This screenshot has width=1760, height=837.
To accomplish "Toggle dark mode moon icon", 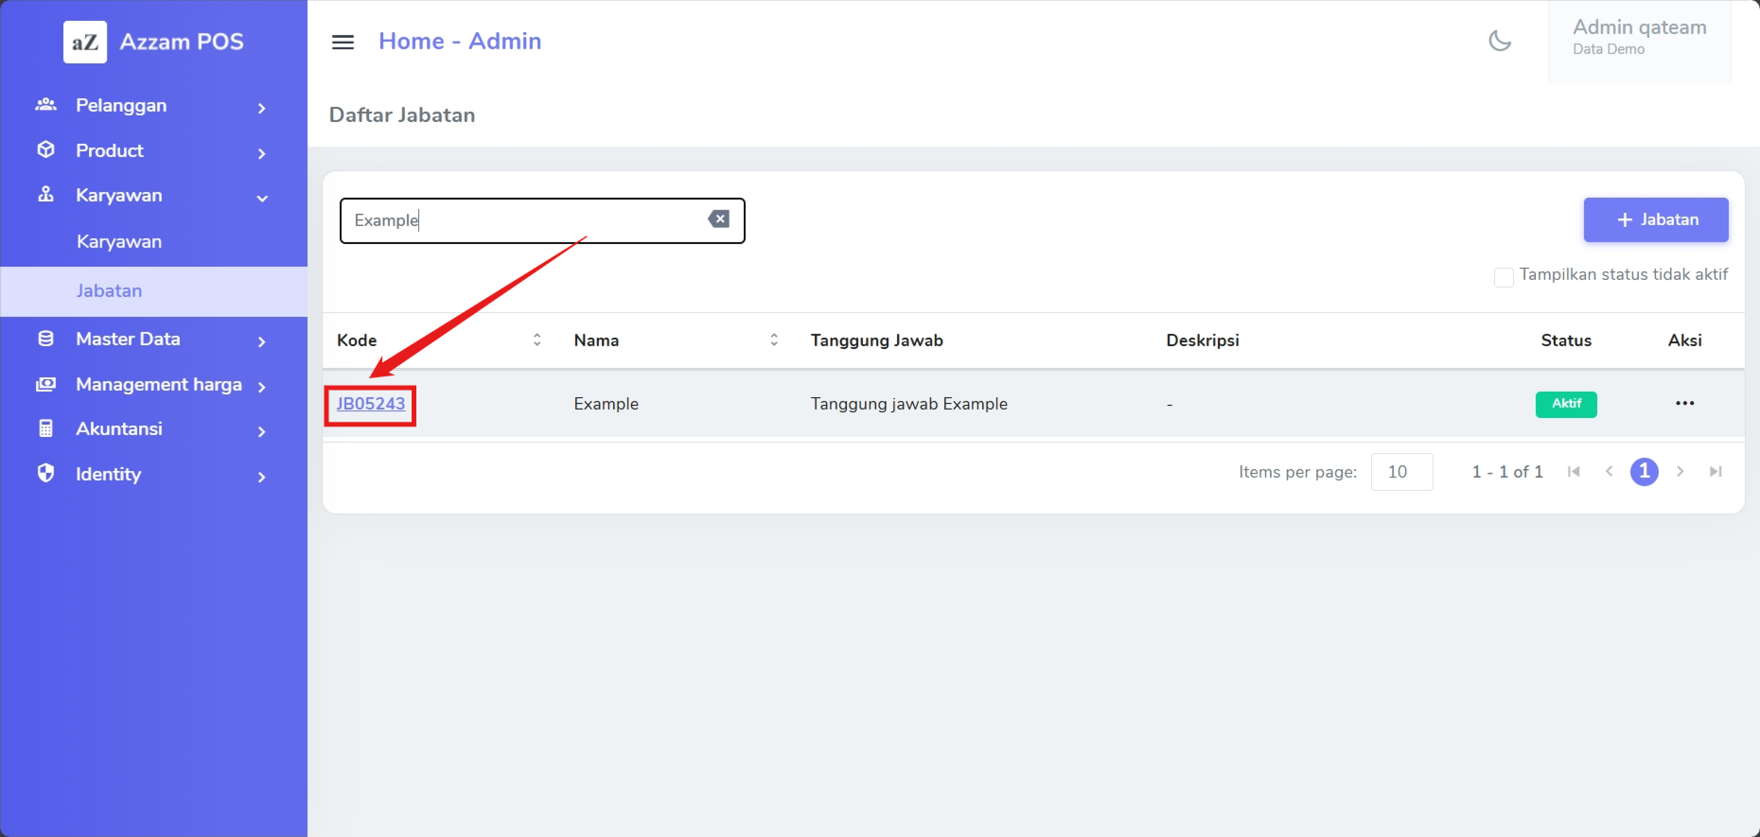I will 1500,41.
